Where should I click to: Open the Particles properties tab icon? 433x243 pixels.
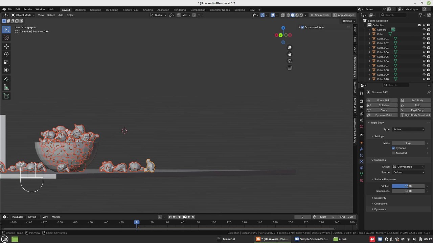(361, 155)
